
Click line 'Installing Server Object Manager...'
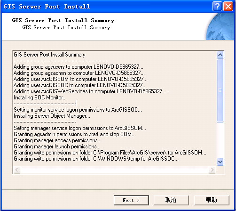52,116
